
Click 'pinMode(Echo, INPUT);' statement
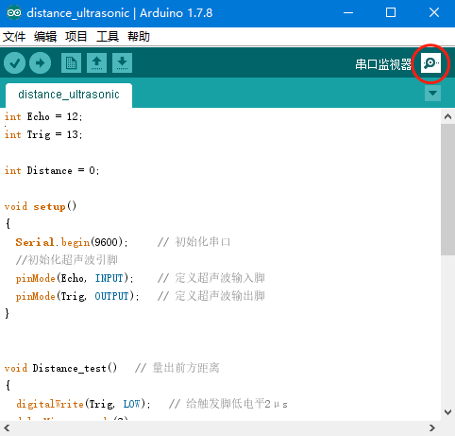pyautogui.click(x=75, y=278)
